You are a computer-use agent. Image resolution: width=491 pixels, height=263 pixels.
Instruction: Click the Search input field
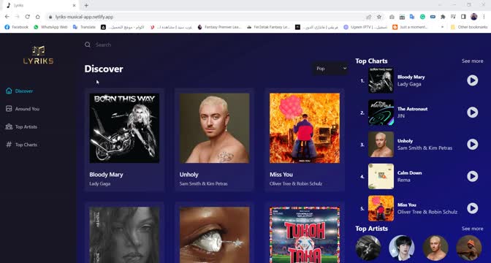213,45
